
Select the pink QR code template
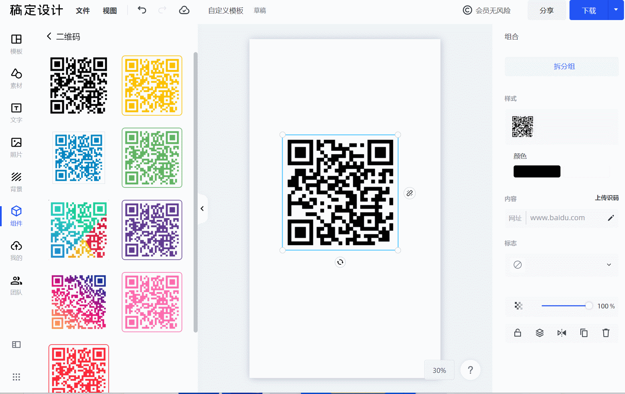pos(152,302)
